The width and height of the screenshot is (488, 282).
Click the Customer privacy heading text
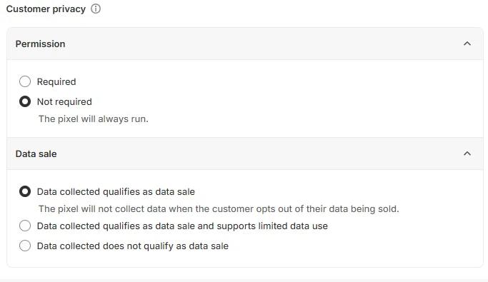(x=46, y=9)
